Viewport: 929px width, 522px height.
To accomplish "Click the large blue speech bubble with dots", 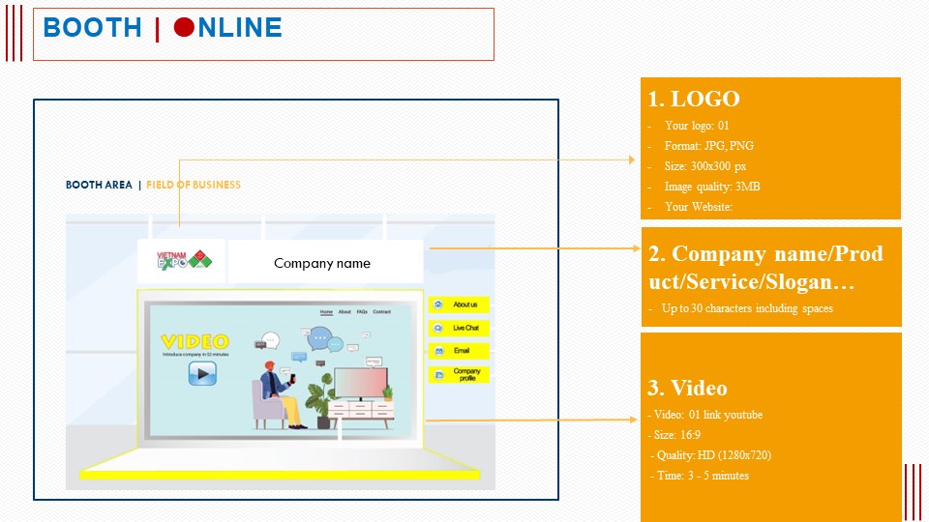I will tap(320, 339).
